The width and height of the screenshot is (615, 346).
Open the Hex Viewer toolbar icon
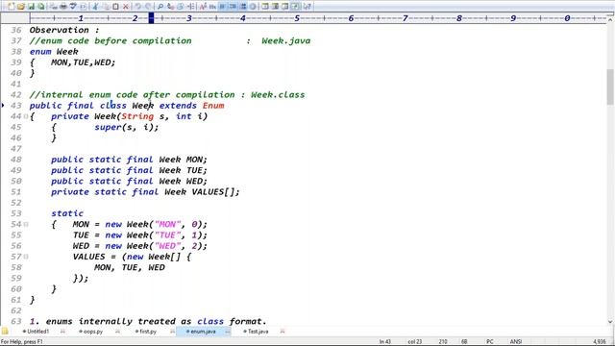(212, 7)
